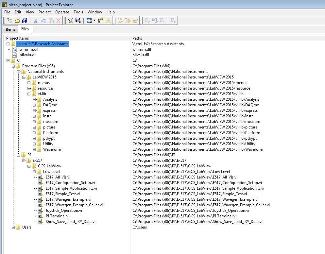The height and width of the screenshot is (254, 325).
Task: Click the Deploy open box arrow icon
Action: tap(135, 21)
